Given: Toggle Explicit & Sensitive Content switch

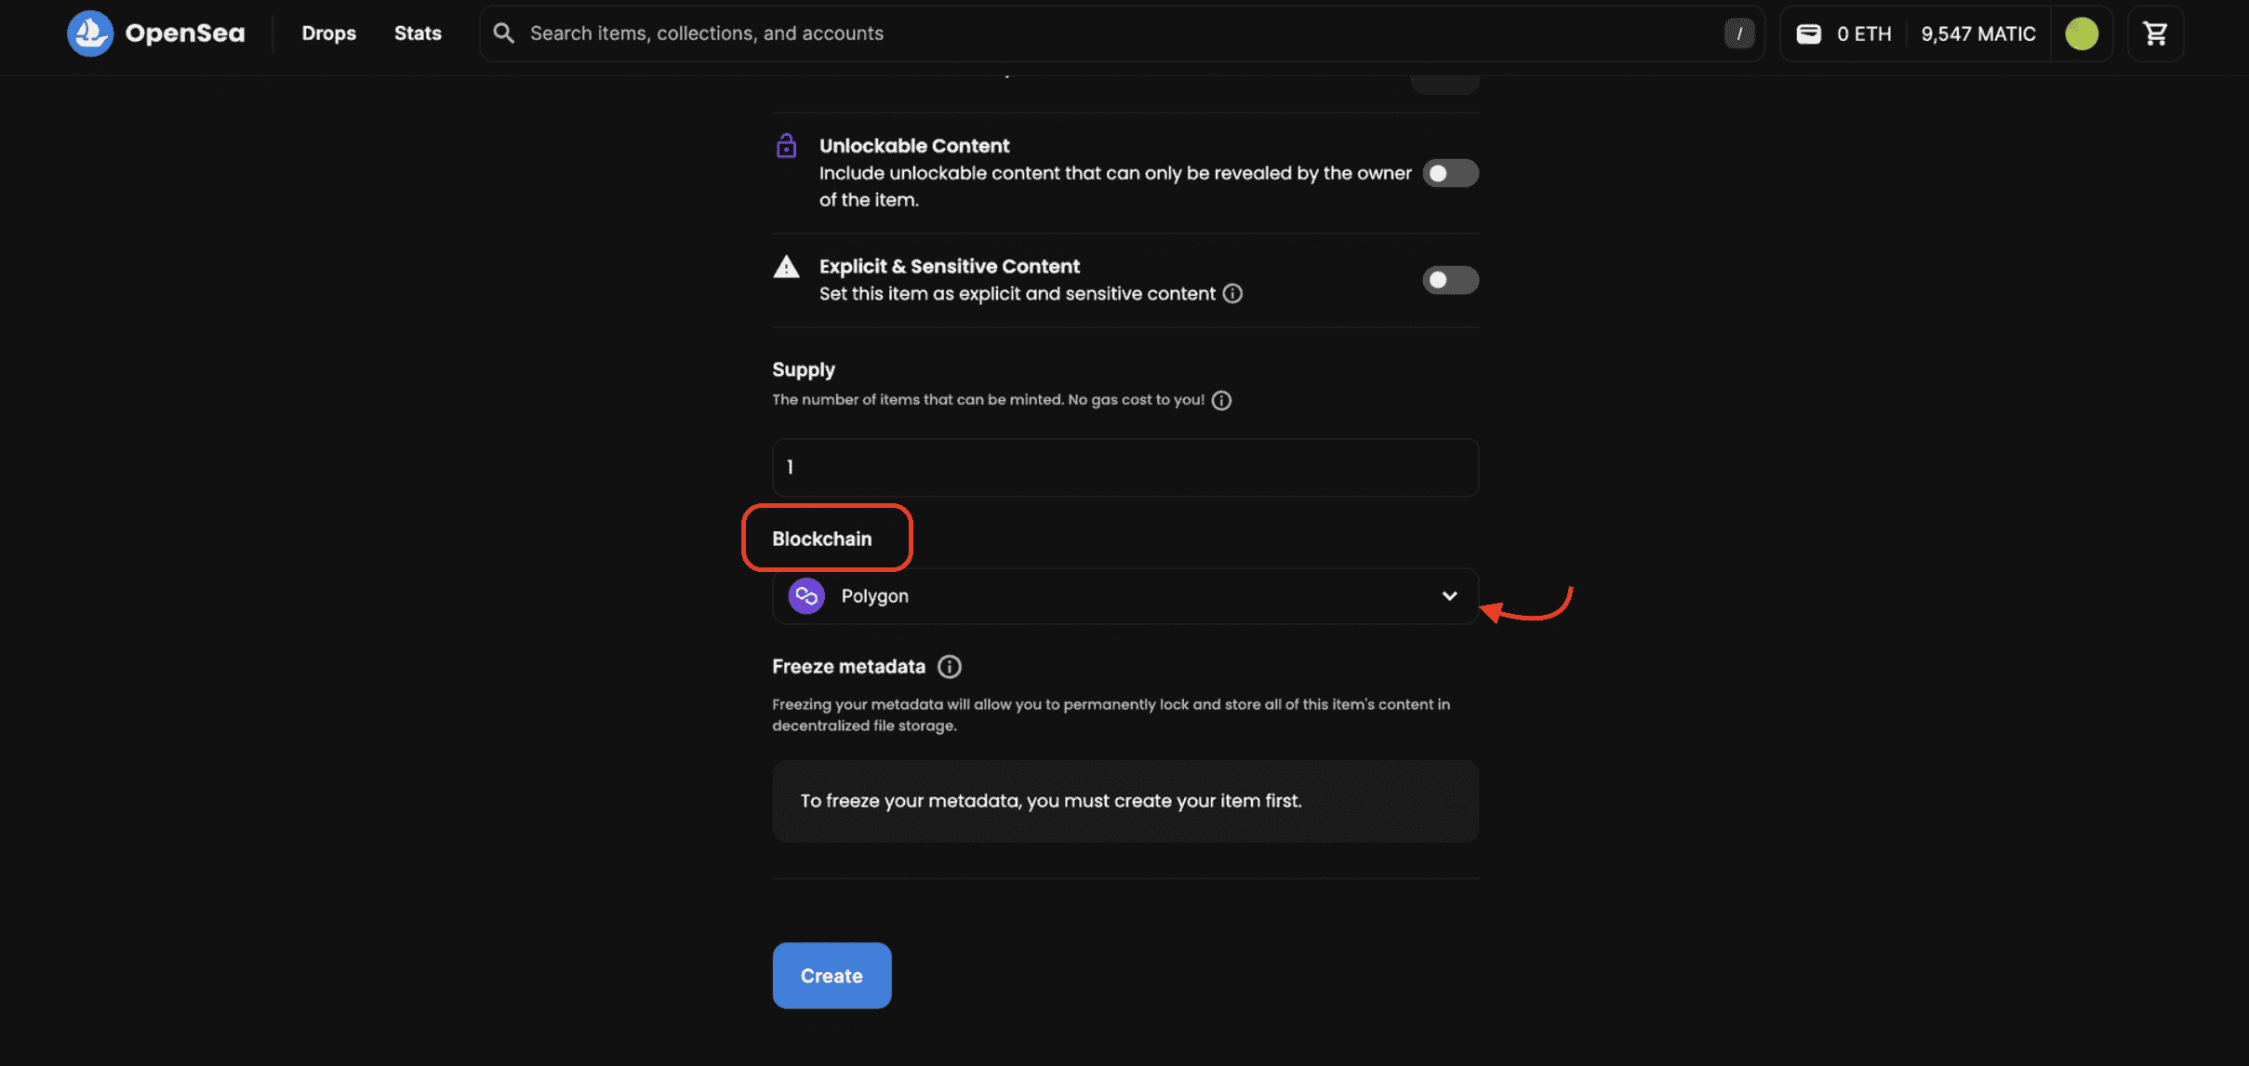Looking at the screenshot, I should pyautogui.click(x=1450, y=280).
